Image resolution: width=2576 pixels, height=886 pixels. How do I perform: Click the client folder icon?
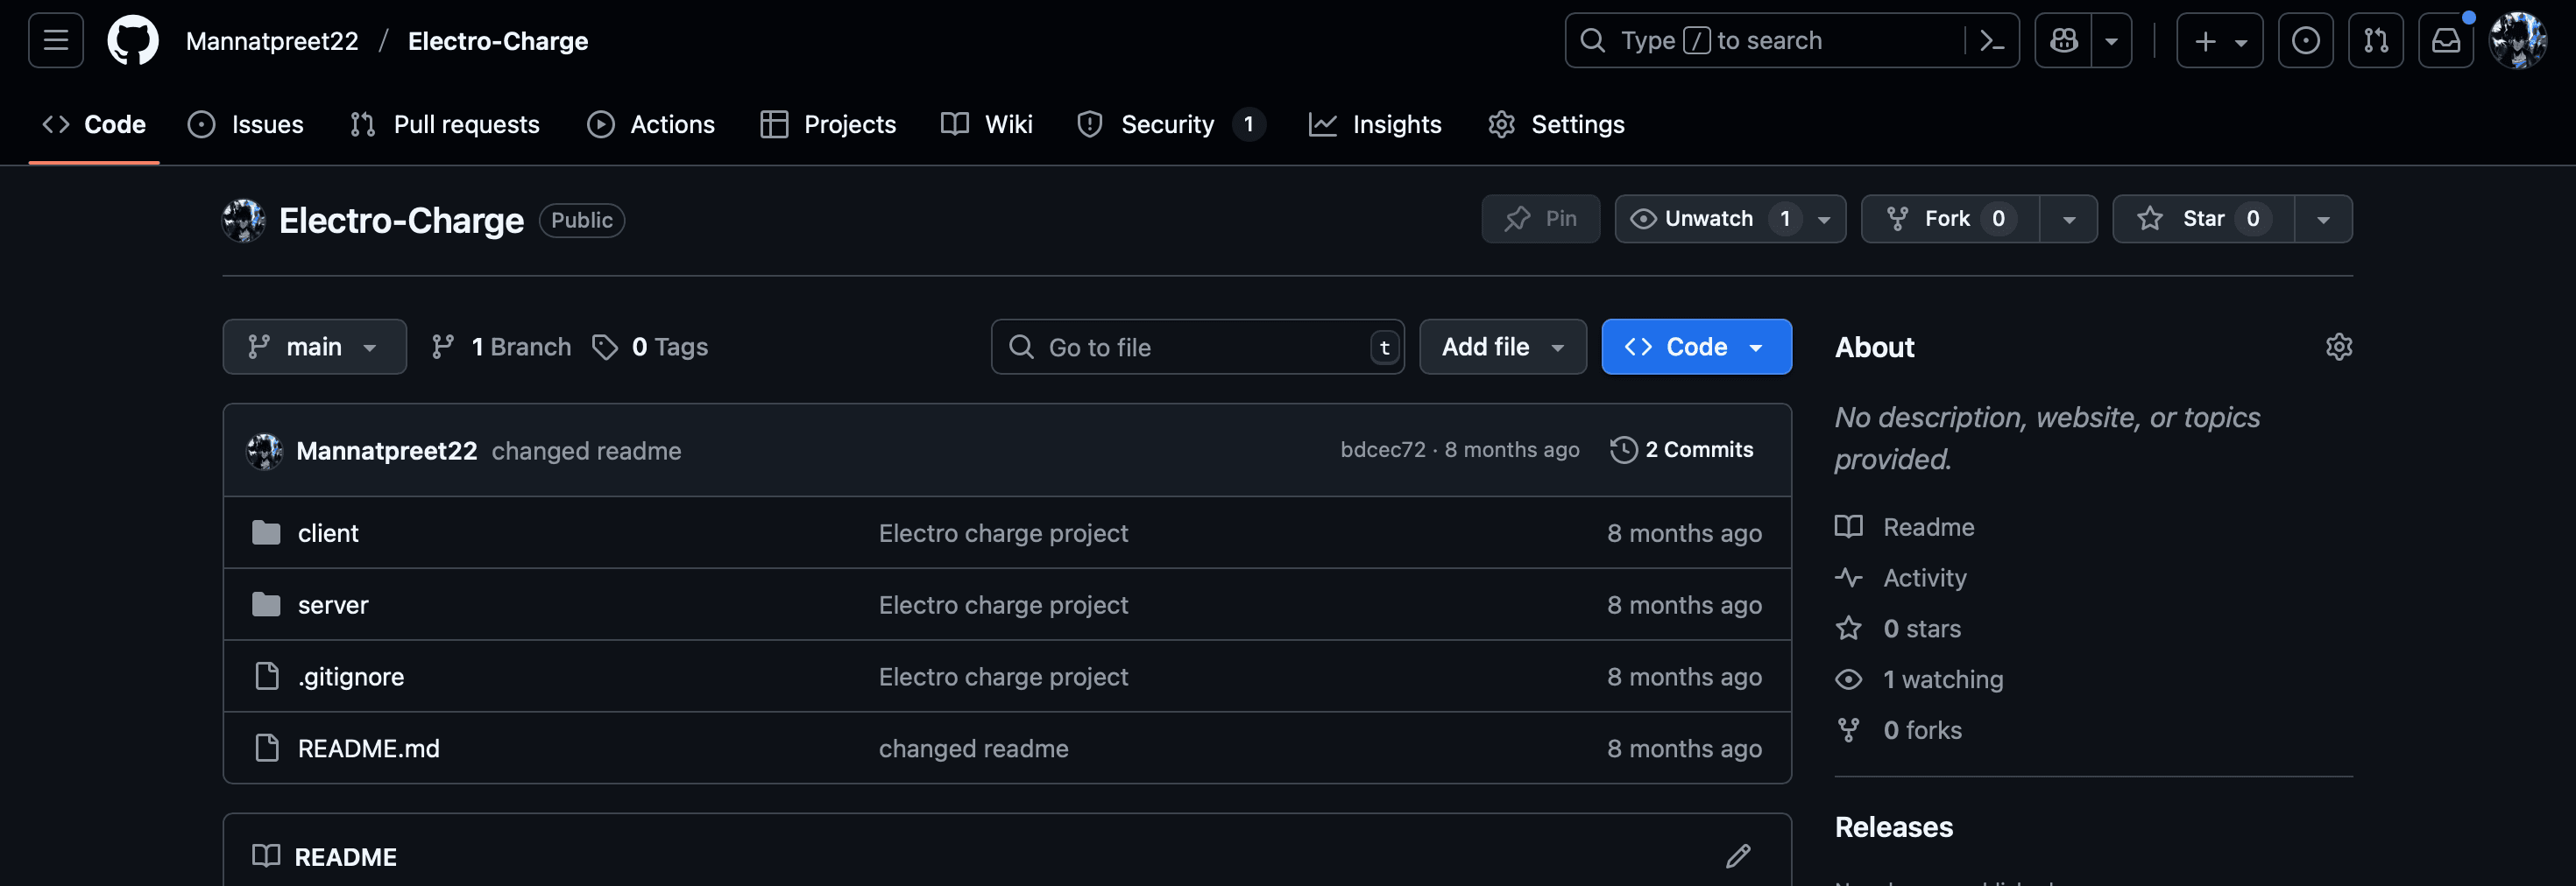point(266,532)
